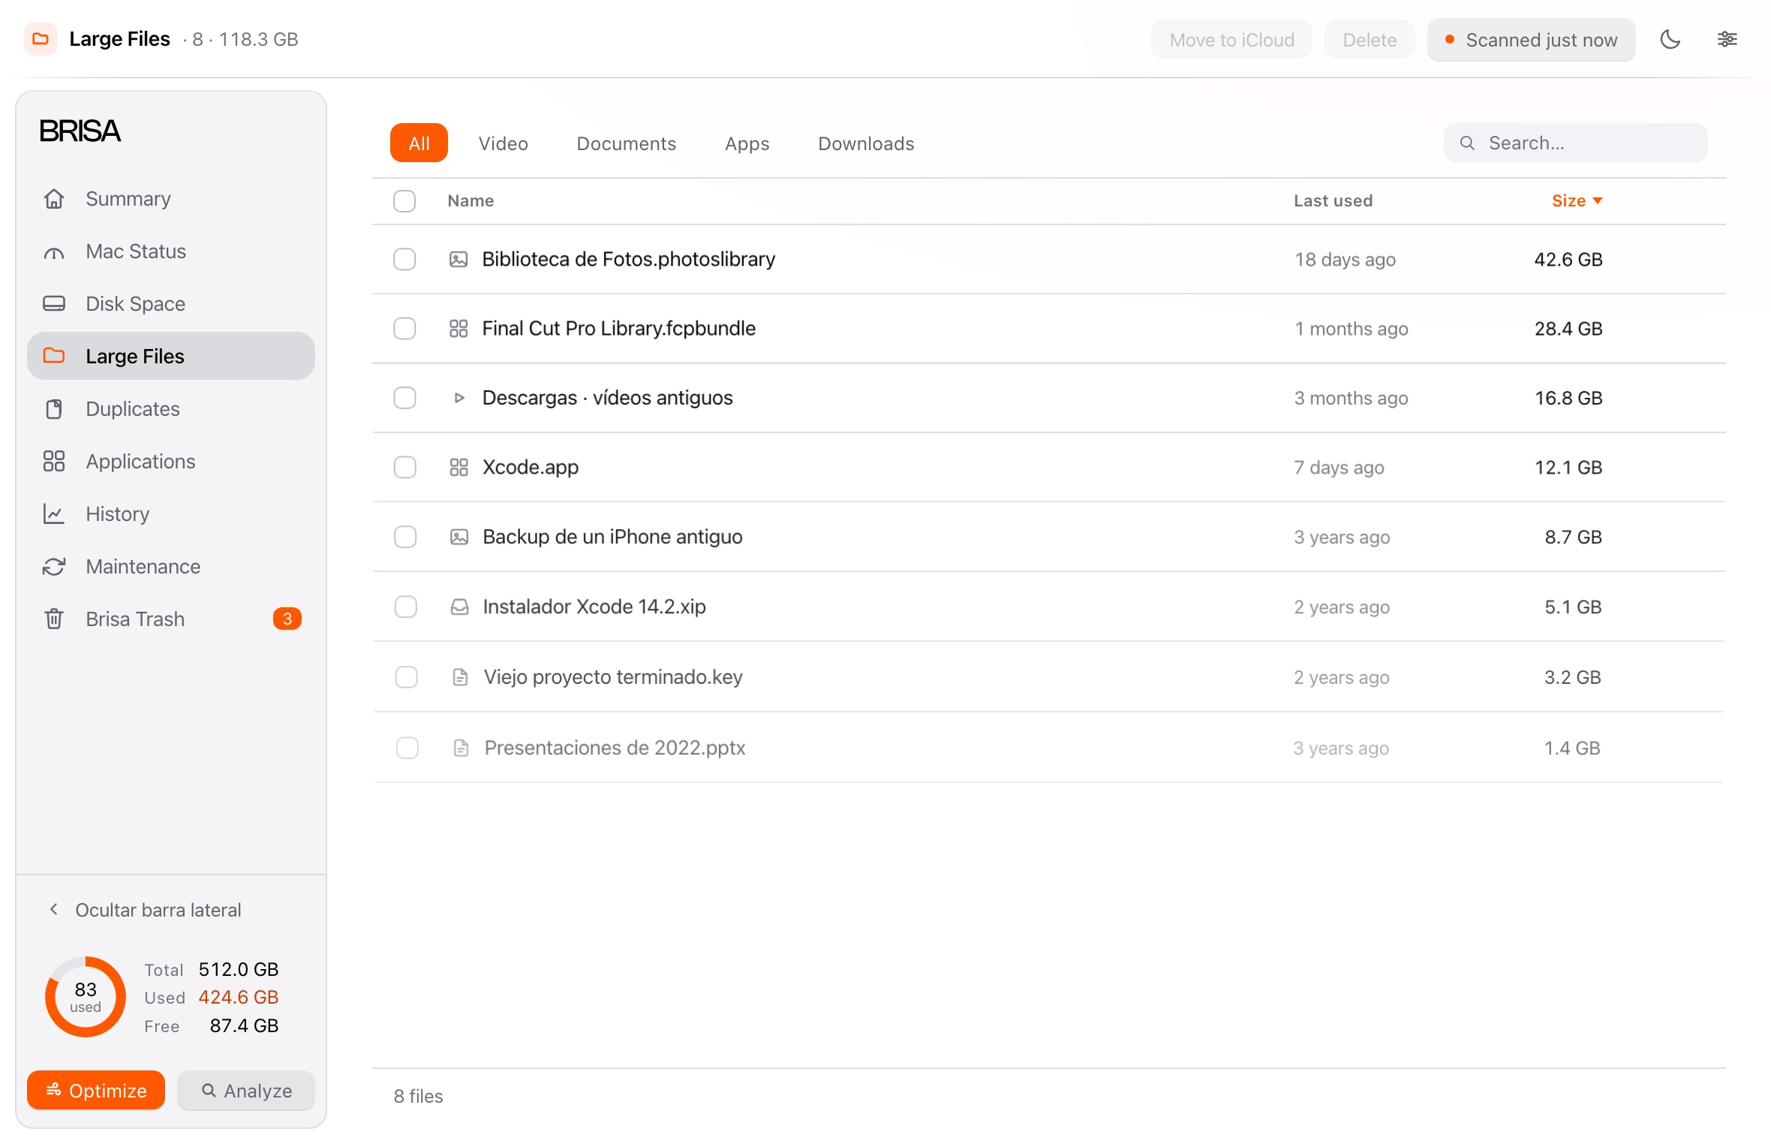This screenshot has height=1141, width=1771.
Task: Click image icon beside Backup de un iPhone antiguo
Action: pos(459,537)
